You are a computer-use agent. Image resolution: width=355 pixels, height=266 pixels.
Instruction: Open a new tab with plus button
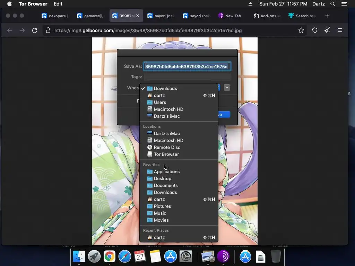327,16
